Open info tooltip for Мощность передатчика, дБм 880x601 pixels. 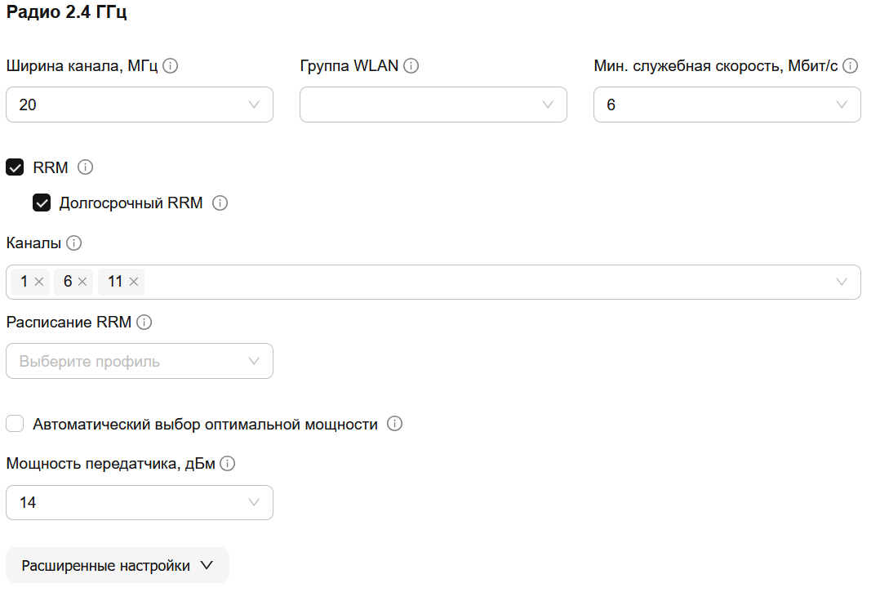pos(227,464)
